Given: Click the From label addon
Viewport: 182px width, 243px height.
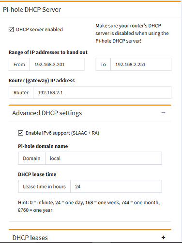Looking at the screenshot, I should click(x=19, y=65).
